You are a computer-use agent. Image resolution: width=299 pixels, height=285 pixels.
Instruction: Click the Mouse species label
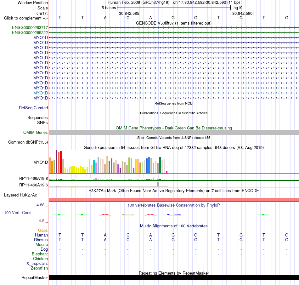click(x=42, y=245)
